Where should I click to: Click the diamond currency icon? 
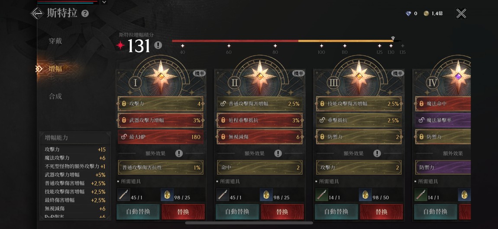click(408, 14)
